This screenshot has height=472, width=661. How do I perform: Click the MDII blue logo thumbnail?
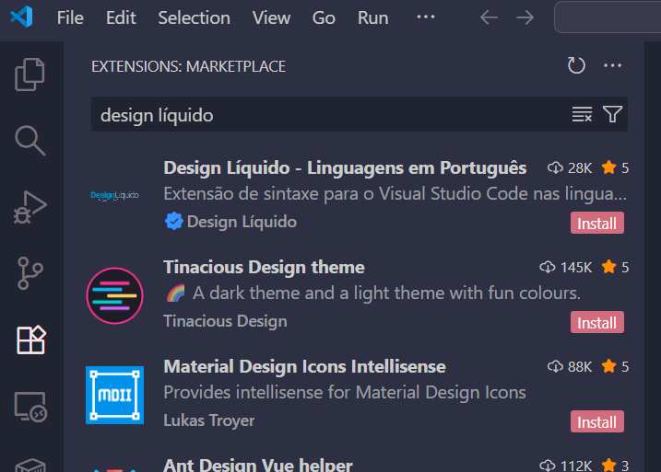(x=114, y=395)
